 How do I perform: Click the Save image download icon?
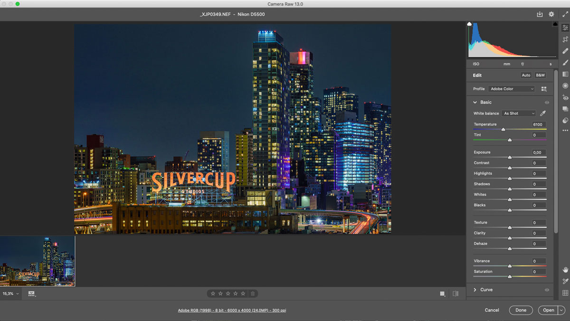[x=540, y=14]
